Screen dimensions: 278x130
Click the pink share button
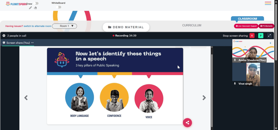[187, 122]
